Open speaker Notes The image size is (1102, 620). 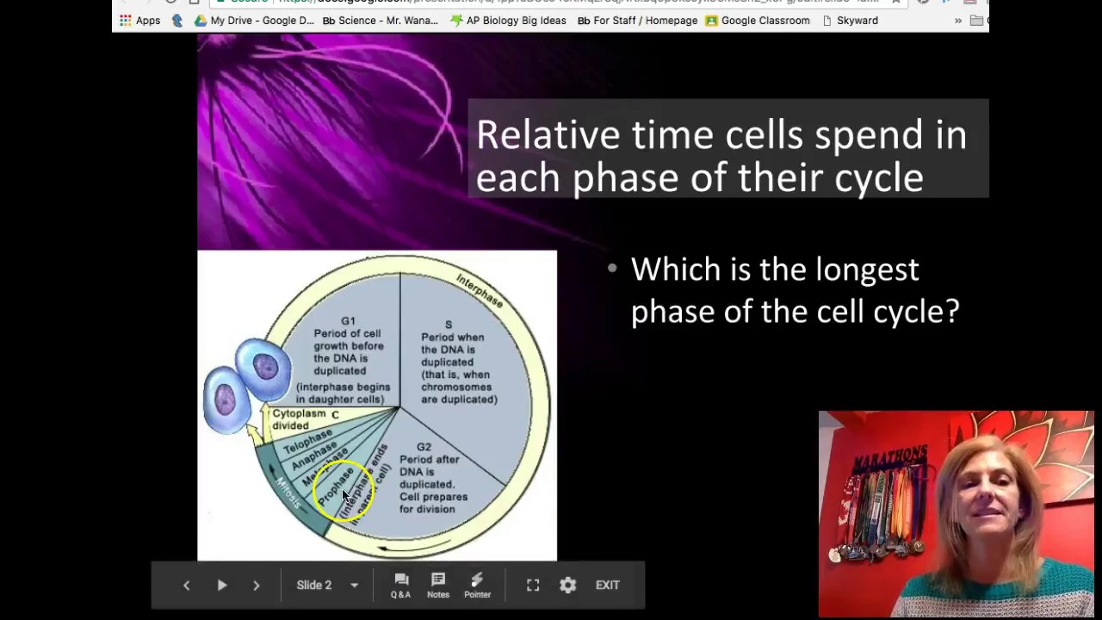tap(438, 586)
